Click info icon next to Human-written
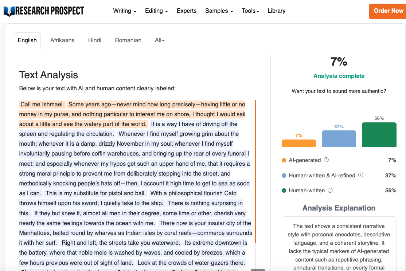Image resolution: width=406 pixels, height=271 pixels. (330, 191)
